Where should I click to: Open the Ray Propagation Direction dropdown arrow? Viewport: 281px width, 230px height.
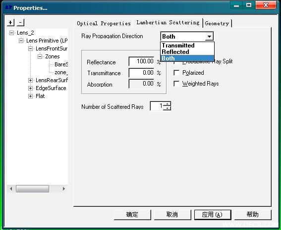209,37
